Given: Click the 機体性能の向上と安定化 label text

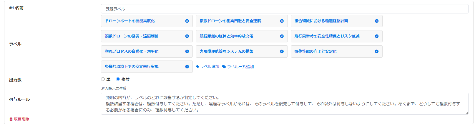Looking at the screenshot, I should tap(315, 51).
